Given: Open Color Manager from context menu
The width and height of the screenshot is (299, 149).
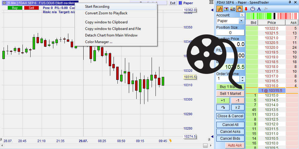Looking at the screenshot, I should coord(116,42).
